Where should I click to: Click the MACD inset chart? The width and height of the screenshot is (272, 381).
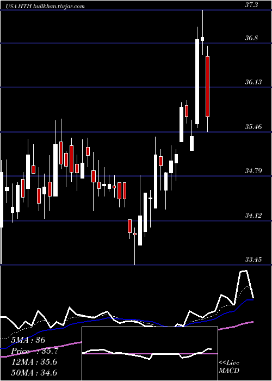click(150, 354)
